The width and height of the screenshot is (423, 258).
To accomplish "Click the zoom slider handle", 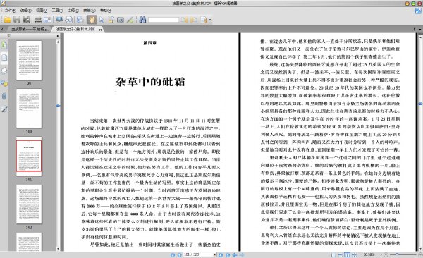I will [397, 254].
